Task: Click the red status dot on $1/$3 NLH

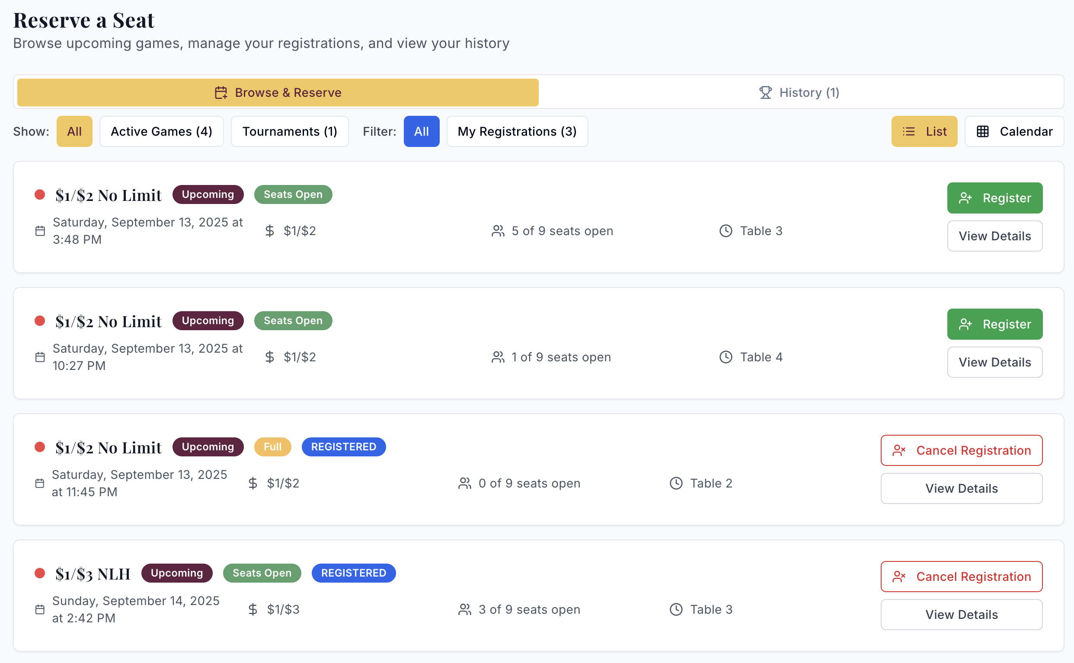Action: pos(40,573)
